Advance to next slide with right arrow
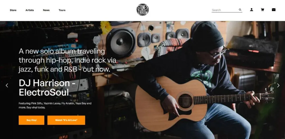 coord(278,85)
